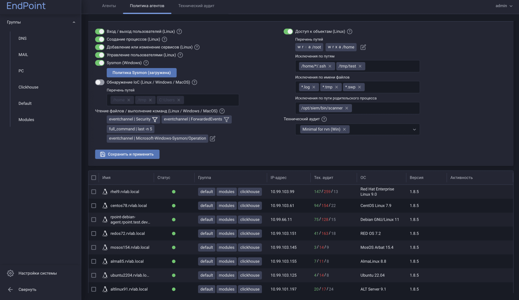This screenshot has height=300, width=519.
Task: Remove *.log file name exclusion
Action: tap(314, 87)
